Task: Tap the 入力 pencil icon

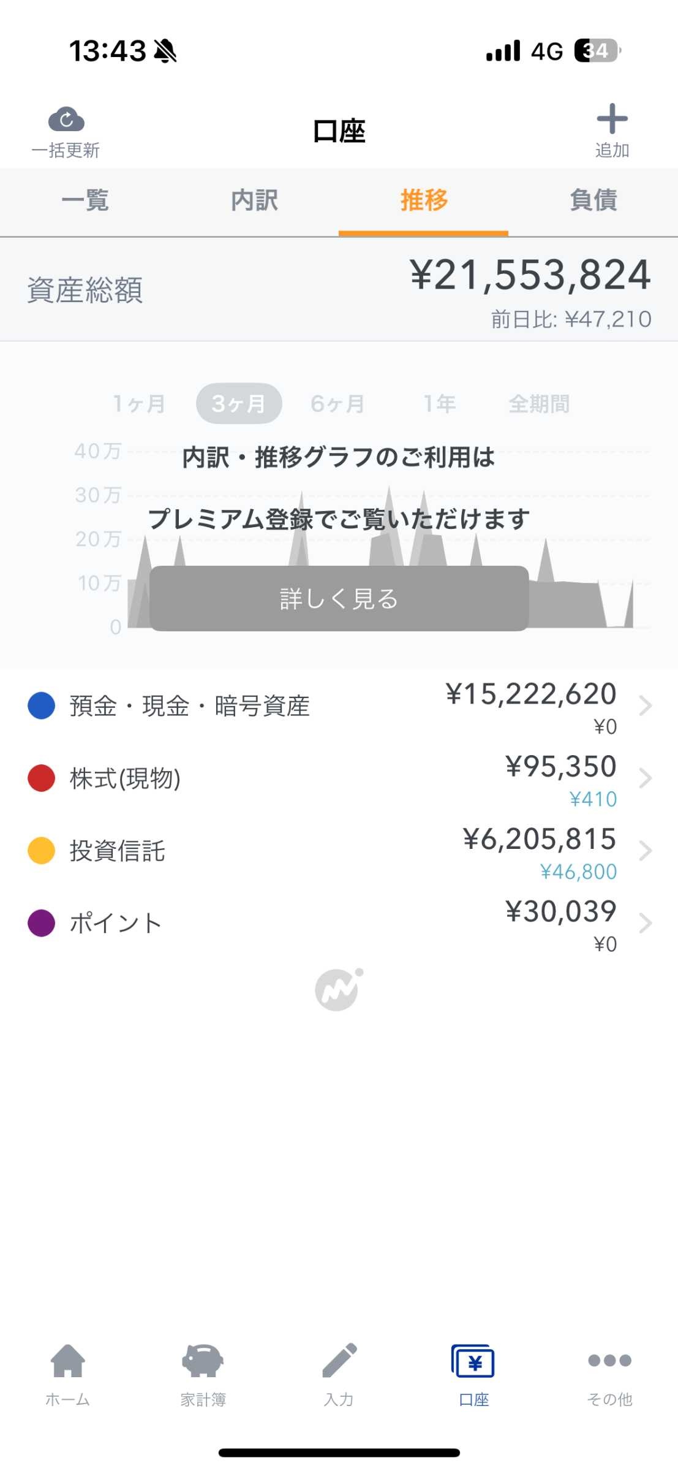Action: 339,1361
